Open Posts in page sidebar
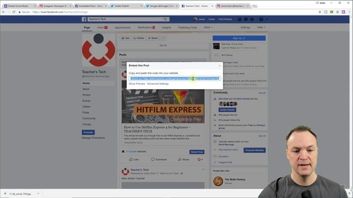This screenshot has height=198, width=353. (x=86, y=112)
